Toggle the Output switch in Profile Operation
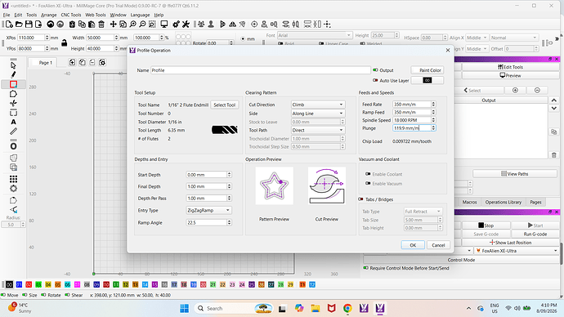This screenshot has width=564, height=317. (x=375, y=70)
